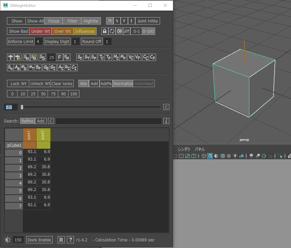Click the CC icon button

point(145,57)
